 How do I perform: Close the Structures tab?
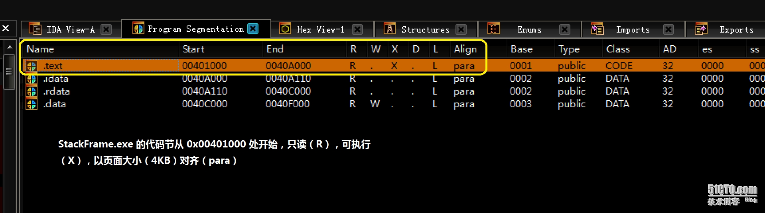(x=461, y=29)
